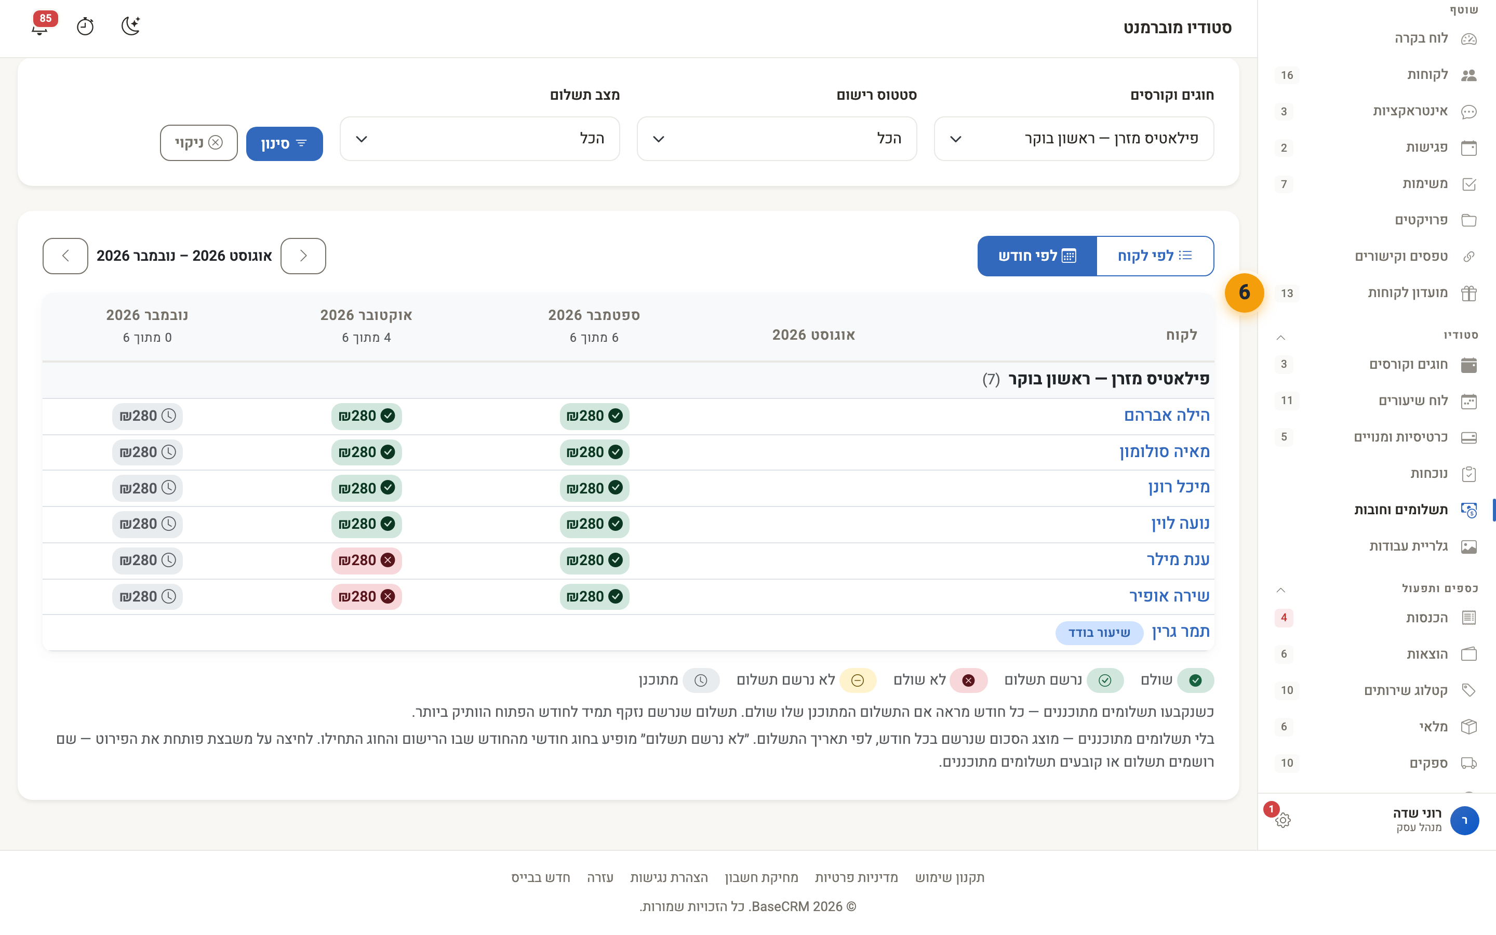The image size is (1496, 935).
Task: Open הצהרת נגישות footer link
Action: pos(669,877)
